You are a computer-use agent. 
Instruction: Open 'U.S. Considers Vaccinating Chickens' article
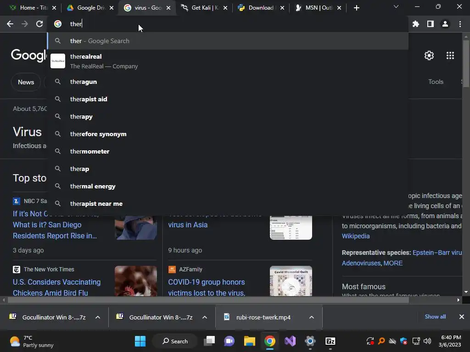[56, 287]
